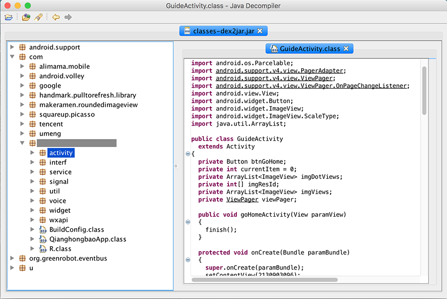
Task: Click the BuildConfig.class file icon
Action: [x=43, y=230]
